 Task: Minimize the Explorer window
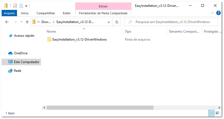190,6
